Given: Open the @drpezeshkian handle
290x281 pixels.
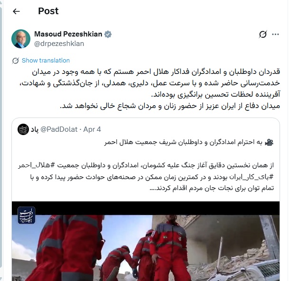Looking at the screenshot, I should click(59, 44).
